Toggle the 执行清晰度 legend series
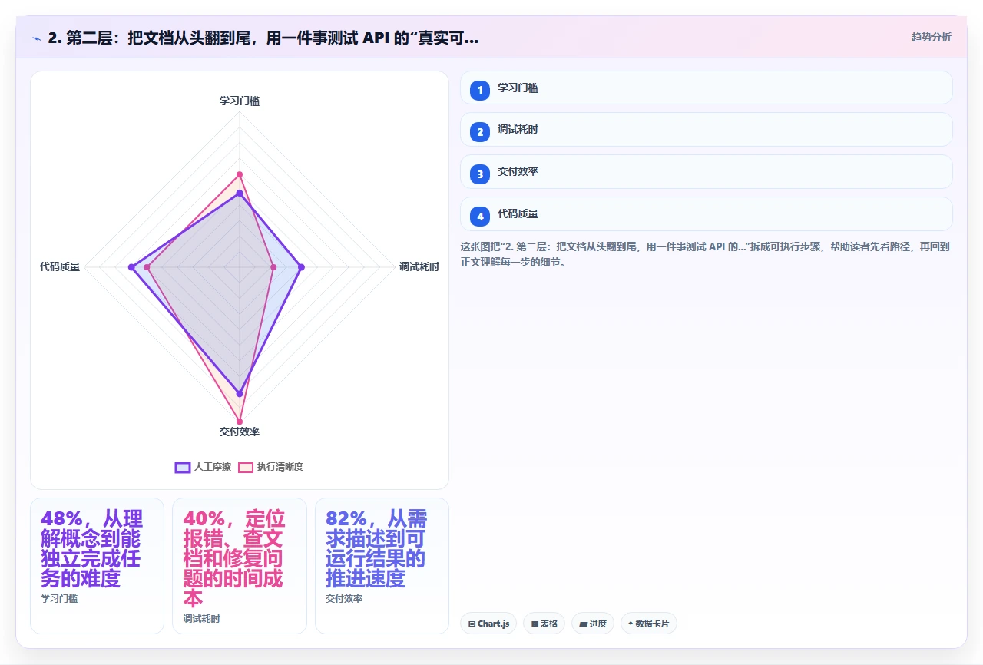Screen dimensions: 983x665 (270, 467)
